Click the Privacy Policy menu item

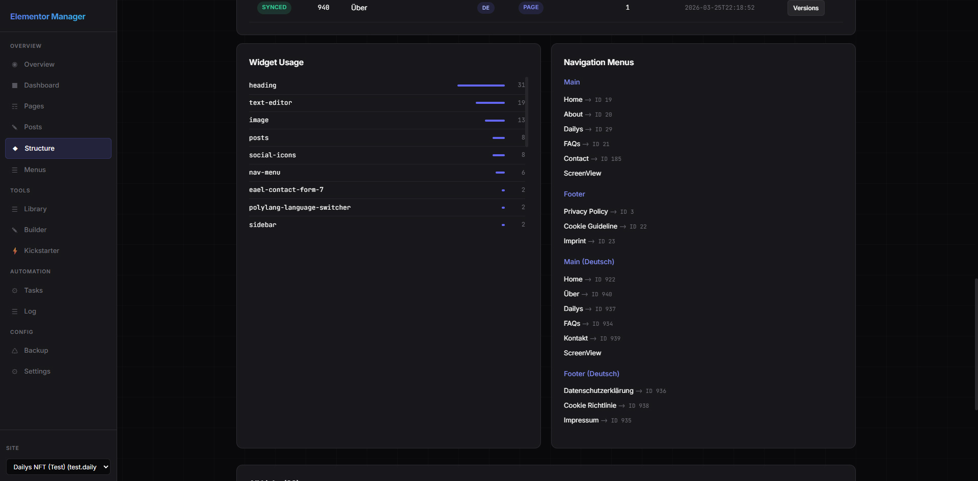pos(585,212)
